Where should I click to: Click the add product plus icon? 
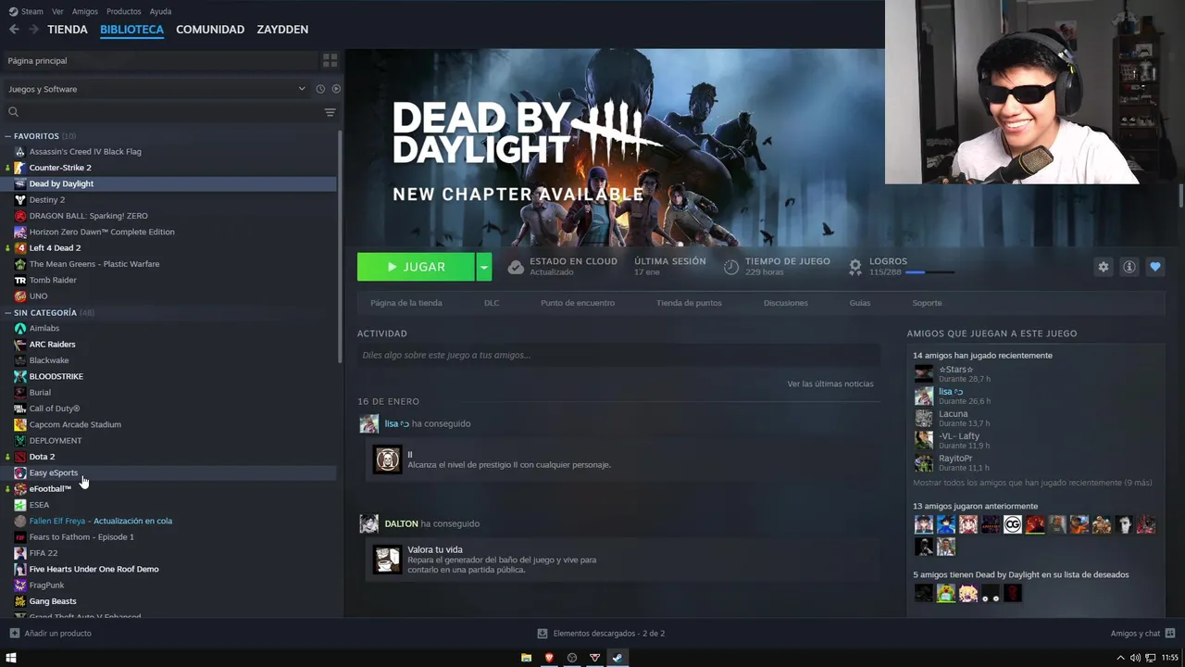[14, 634]
